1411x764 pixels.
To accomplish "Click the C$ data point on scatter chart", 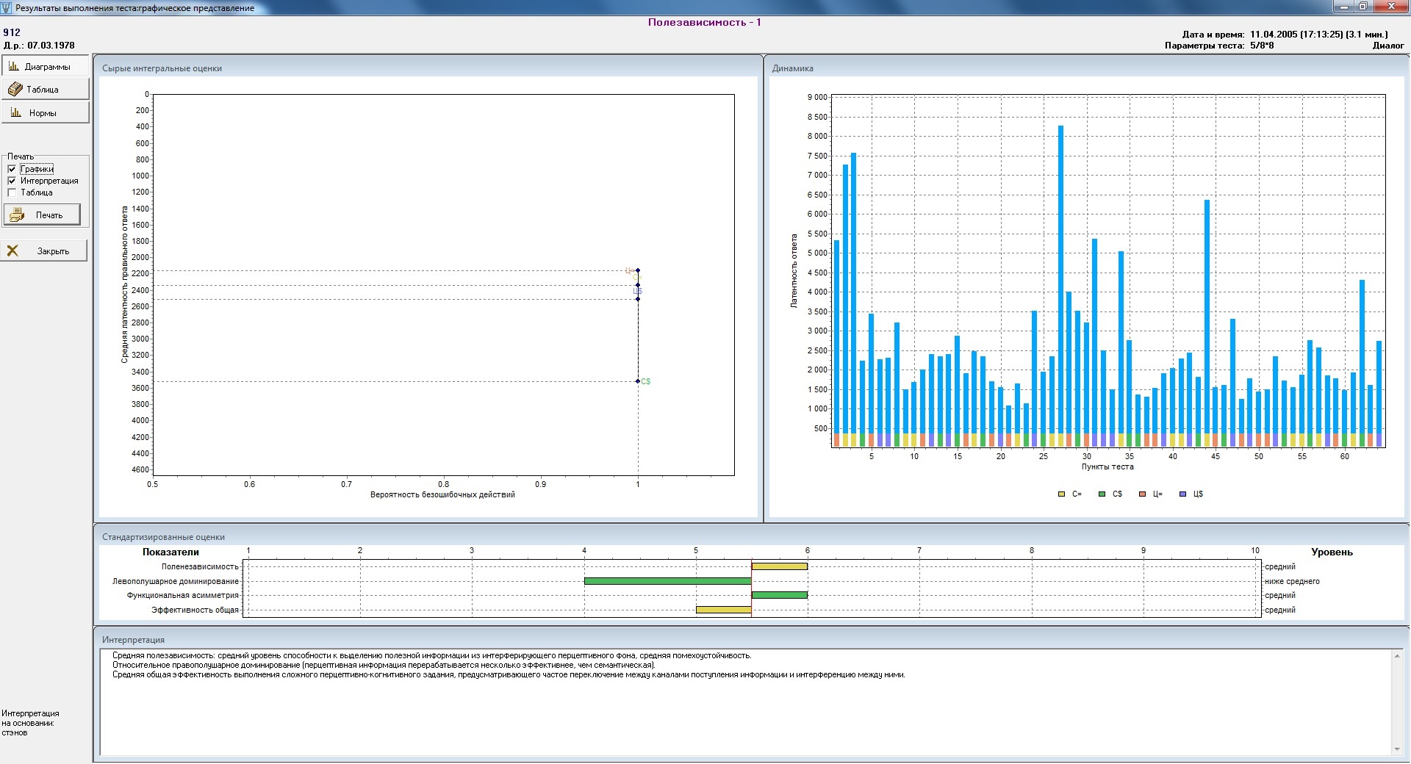I will click(638, 381).
